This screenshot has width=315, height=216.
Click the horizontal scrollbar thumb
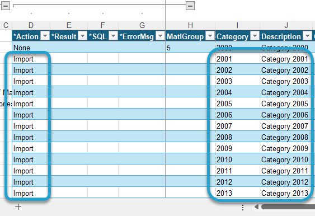coord(288,206)
